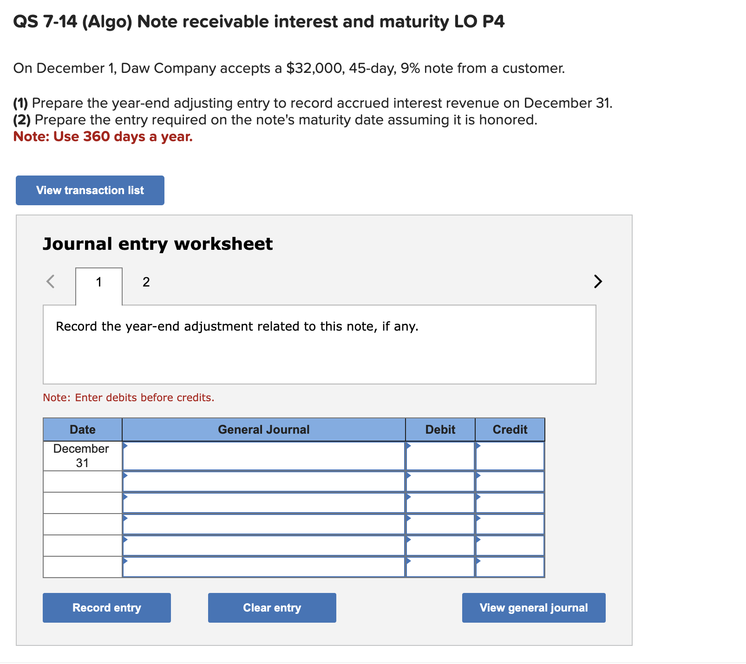Click the right chevron to advance transactions
The width and height of the screenshot is (746, 664).
[598, 282]
